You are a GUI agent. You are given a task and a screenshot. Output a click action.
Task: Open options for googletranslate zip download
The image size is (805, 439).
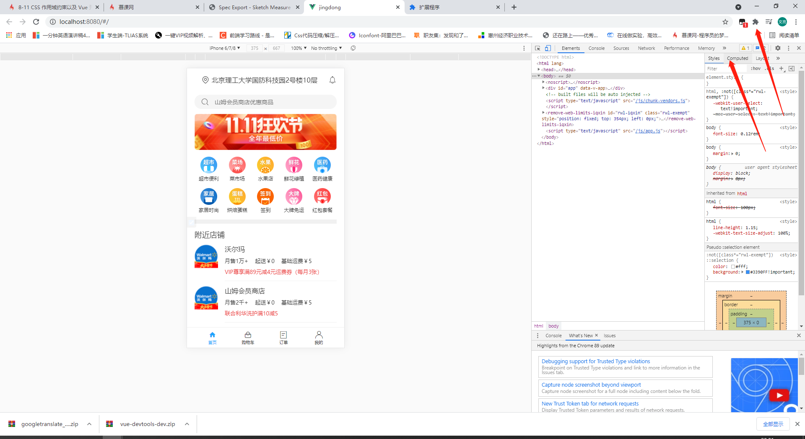pyautogui.click(x=89, y=424)
